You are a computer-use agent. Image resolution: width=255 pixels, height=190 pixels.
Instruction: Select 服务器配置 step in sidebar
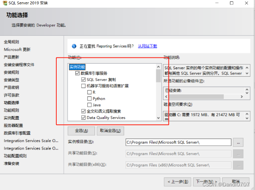(x=13, y=126)
